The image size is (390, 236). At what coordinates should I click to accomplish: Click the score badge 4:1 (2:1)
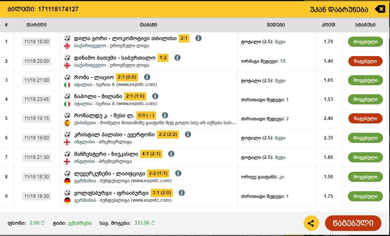151,154
